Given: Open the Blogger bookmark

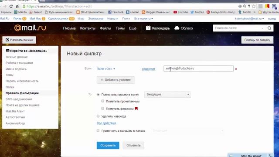Looking at the screenshot, I should click(x=156, y=12).
